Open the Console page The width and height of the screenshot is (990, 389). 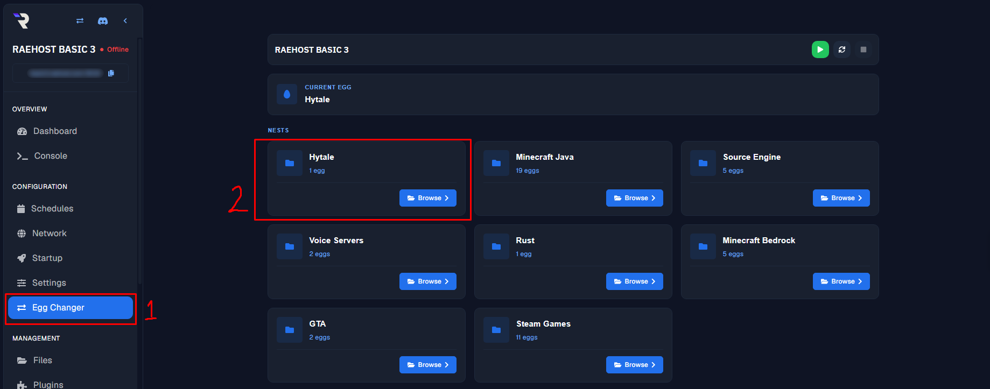click(71, 156)
